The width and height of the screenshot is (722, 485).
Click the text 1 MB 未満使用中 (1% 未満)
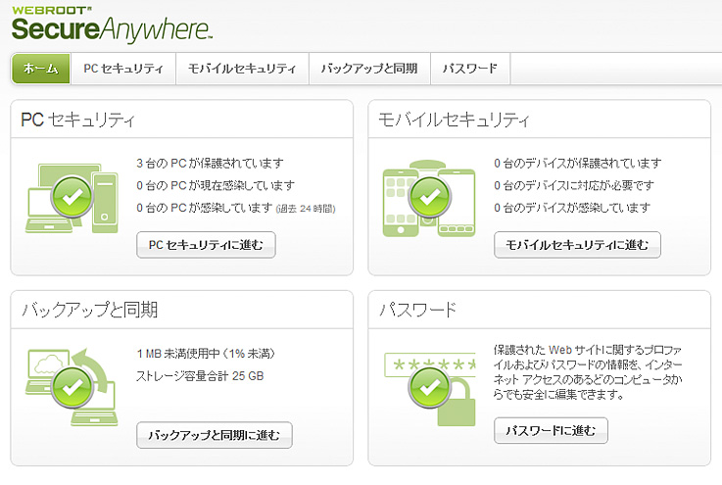point(206,354)
